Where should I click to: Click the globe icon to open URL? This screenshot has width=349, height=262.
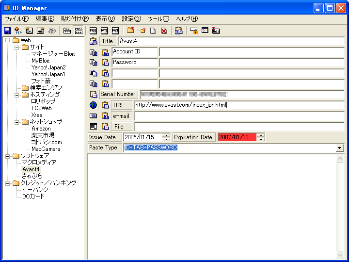pos(94,105)
